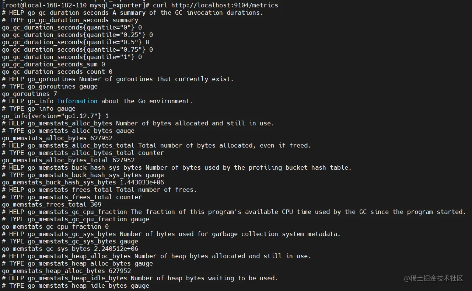
Task: Select the TYPE go_memstats_heap_idle_bytes gauge line
Action: tap(76, 285)
